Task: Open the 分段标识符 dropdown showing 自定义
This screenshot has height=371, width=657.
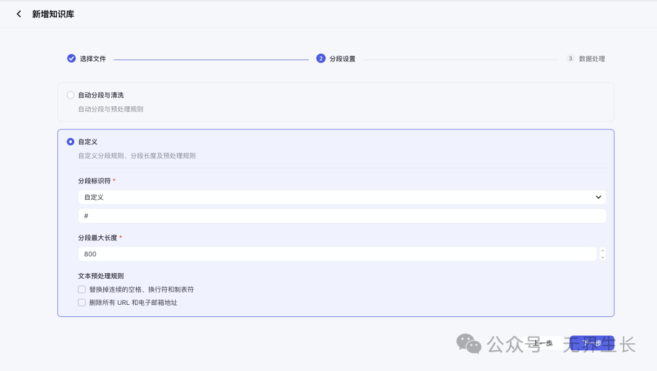Action: point(341,197)
